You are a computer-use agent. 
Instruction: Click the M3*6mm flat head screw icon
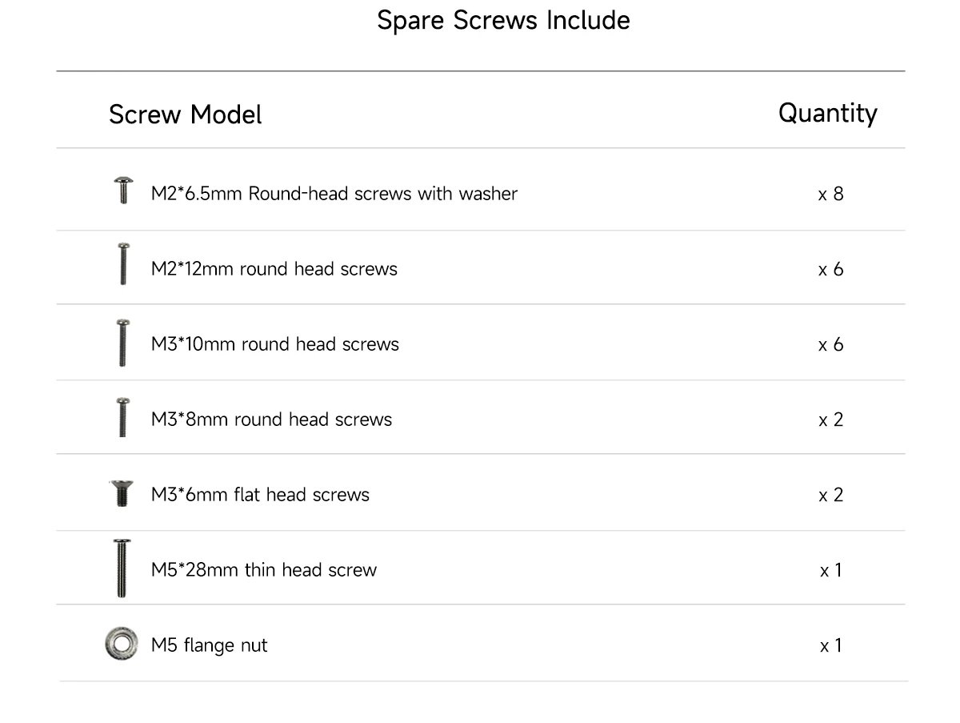point(121,493)
